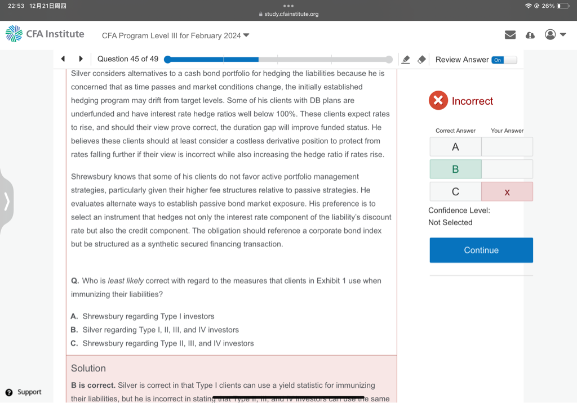Go to next question arrow
The width and height of the screenshot is (577, 403).
[x=81, y=59]
